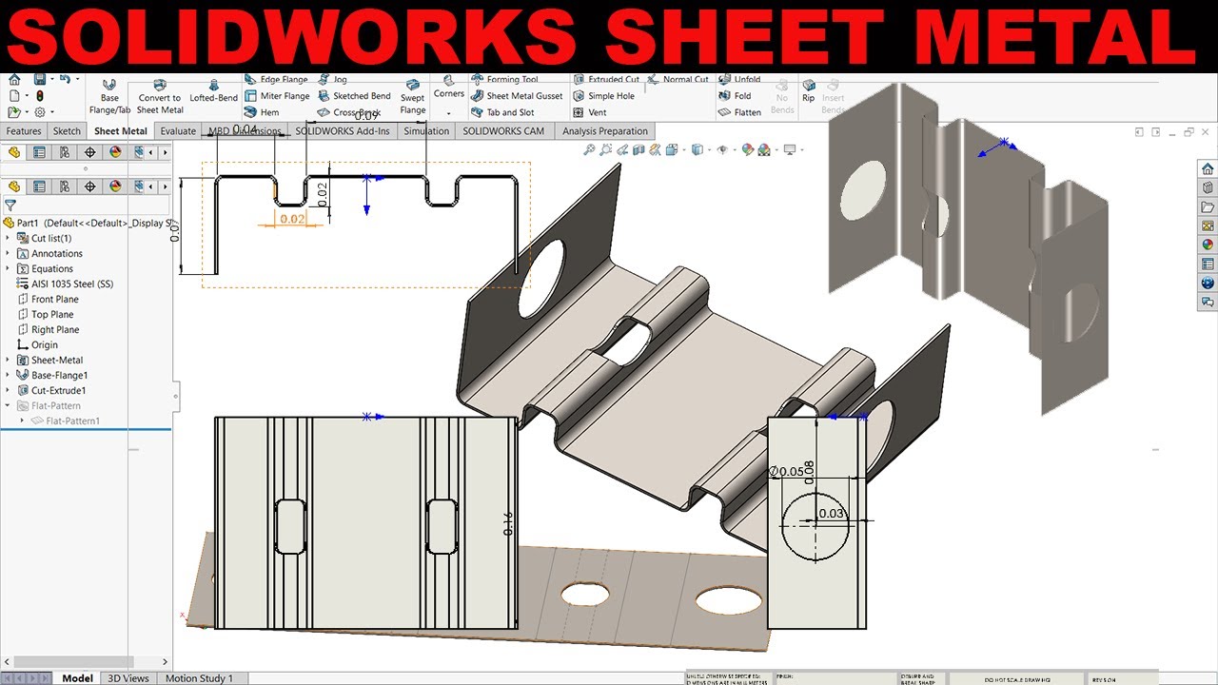Select Front Plane in the tree

[x=47, y=299]
